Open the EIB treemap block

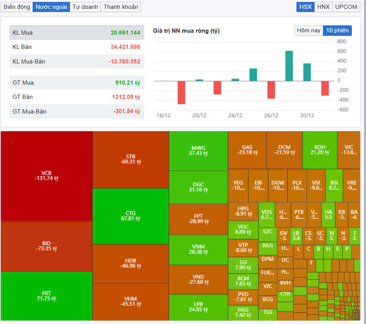[258, 185]
